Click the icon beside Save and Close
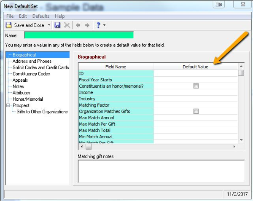 [x=8, y=25]
